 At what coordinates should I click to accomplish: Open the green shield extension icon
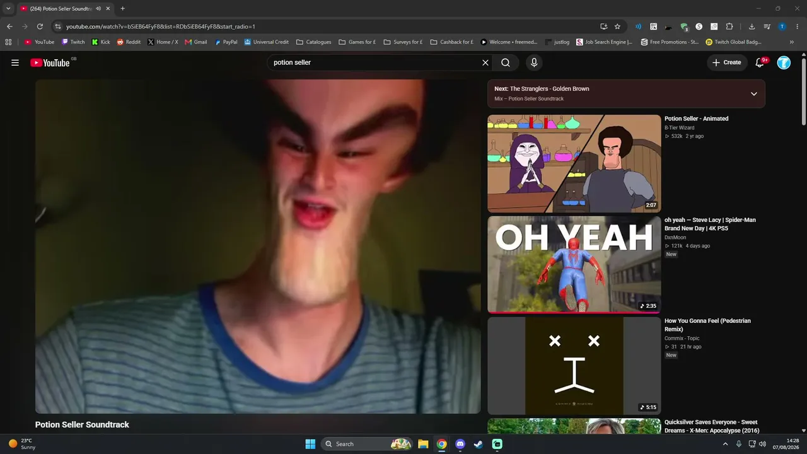click(x=684, y=26)
